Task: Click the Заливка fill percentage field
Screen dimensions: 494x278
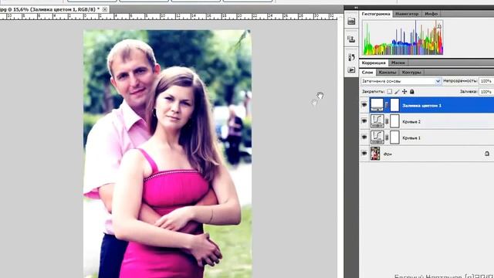Action: coord(486,92)
